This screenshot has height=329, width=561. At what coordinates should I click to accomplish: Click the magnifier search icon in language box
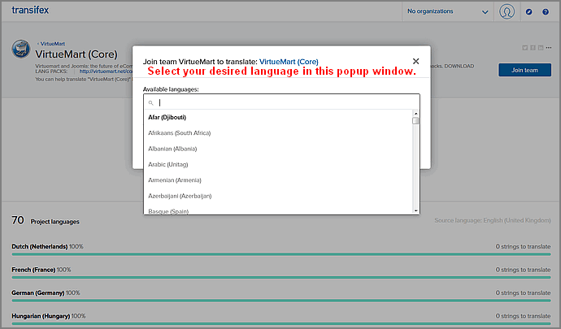[x=151, y=103]
